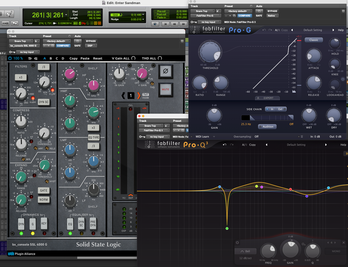Select side chain Ext option in Pro-G
The height and width of the screenshot is (267, 348).
[282, 109]
